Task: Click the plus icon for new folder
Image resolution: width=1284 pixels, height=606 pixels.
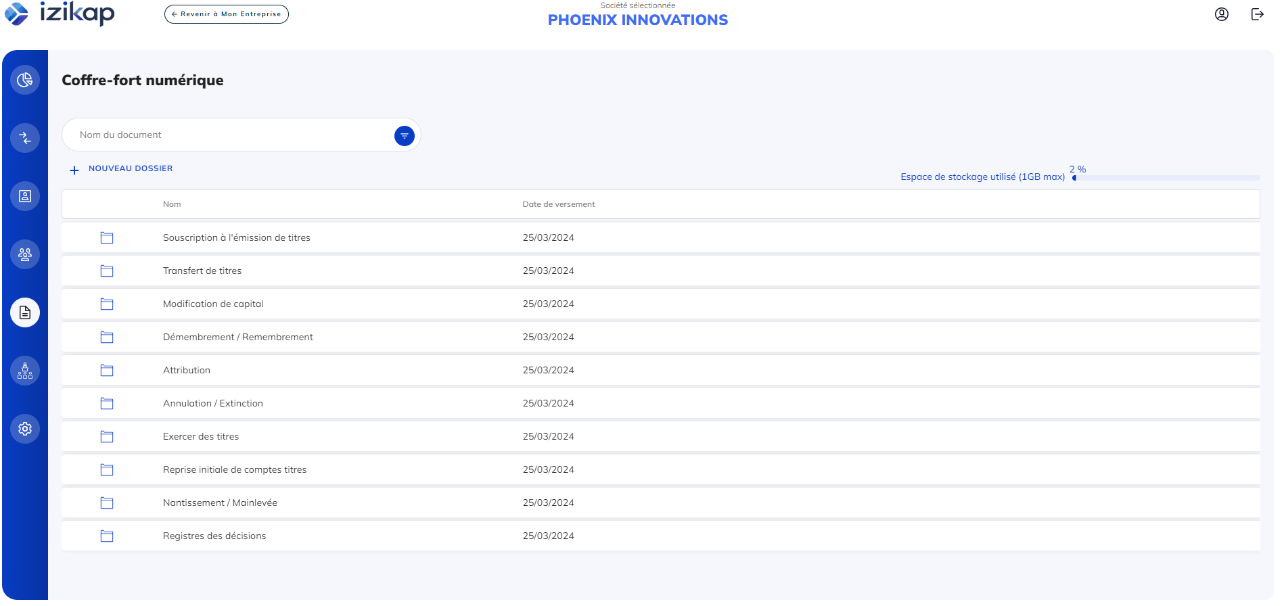Action: 74,170
